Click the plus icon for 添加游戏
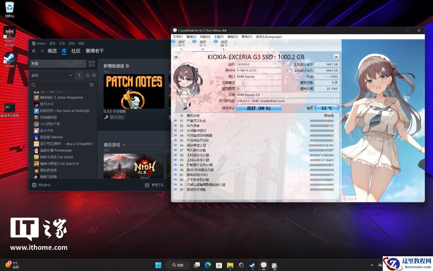Image resolution: width=433 pixels, height=271 pixels. click(34, 185)
